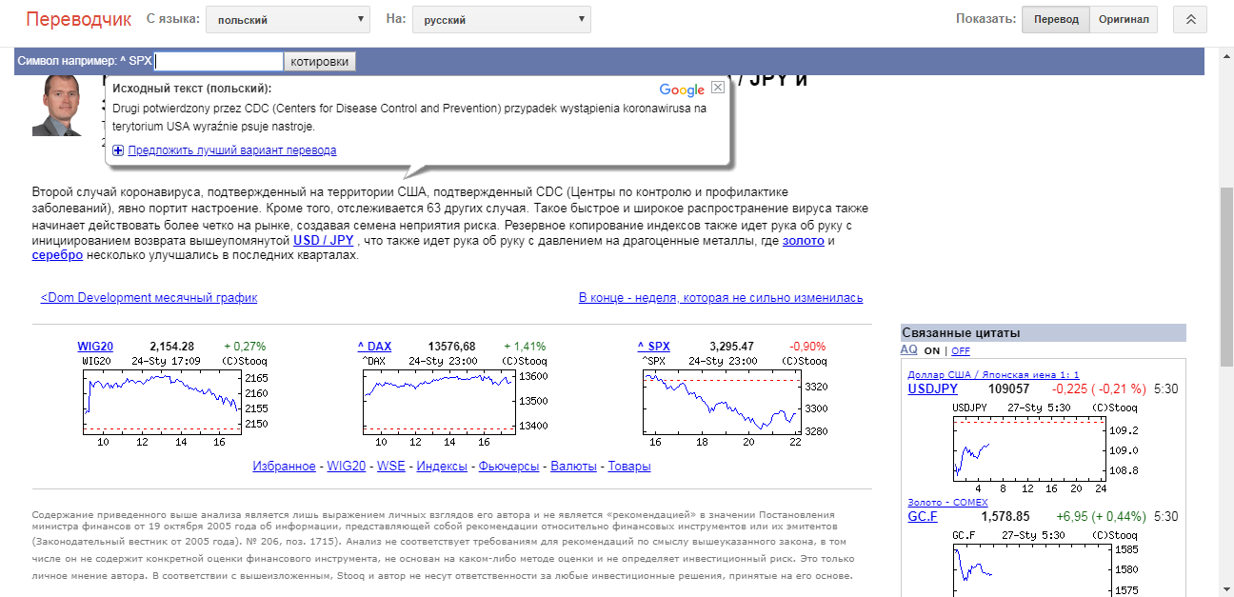Viewport: 1234px width, 597px height.
Task: Click the USDJPY quote link
Action: (933, 388)
